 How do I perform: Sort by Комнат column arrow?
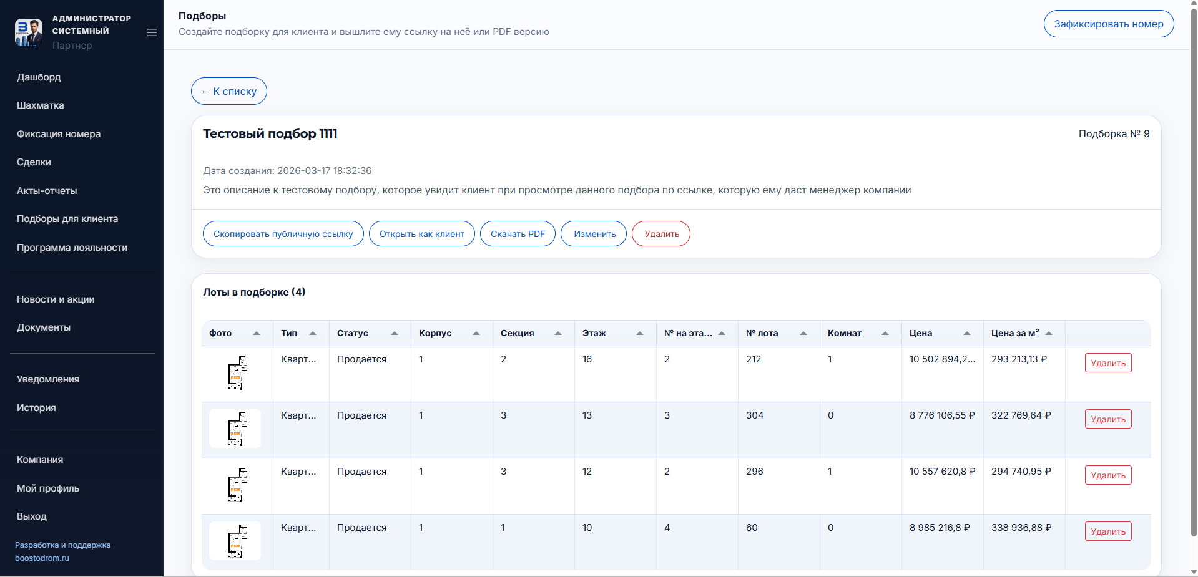click(885, 333)
